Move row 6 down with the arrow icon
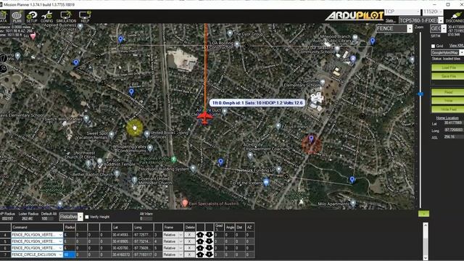 209,248
